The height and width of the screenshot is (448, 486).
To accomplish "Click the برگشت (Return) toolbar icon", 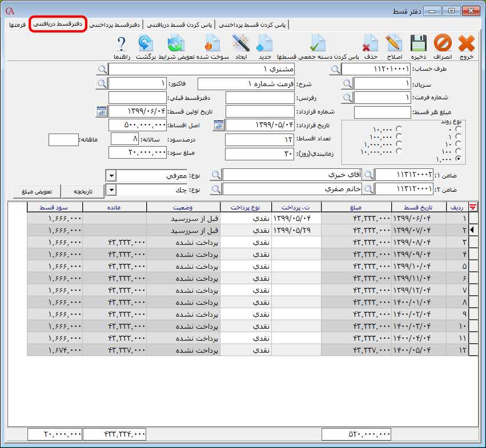I will 146,43.
